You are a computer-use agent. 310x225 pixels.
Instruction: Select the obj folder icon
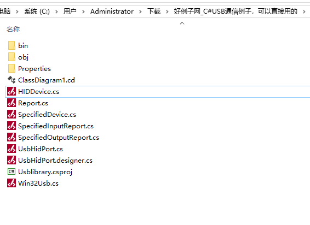pos(12,57)
